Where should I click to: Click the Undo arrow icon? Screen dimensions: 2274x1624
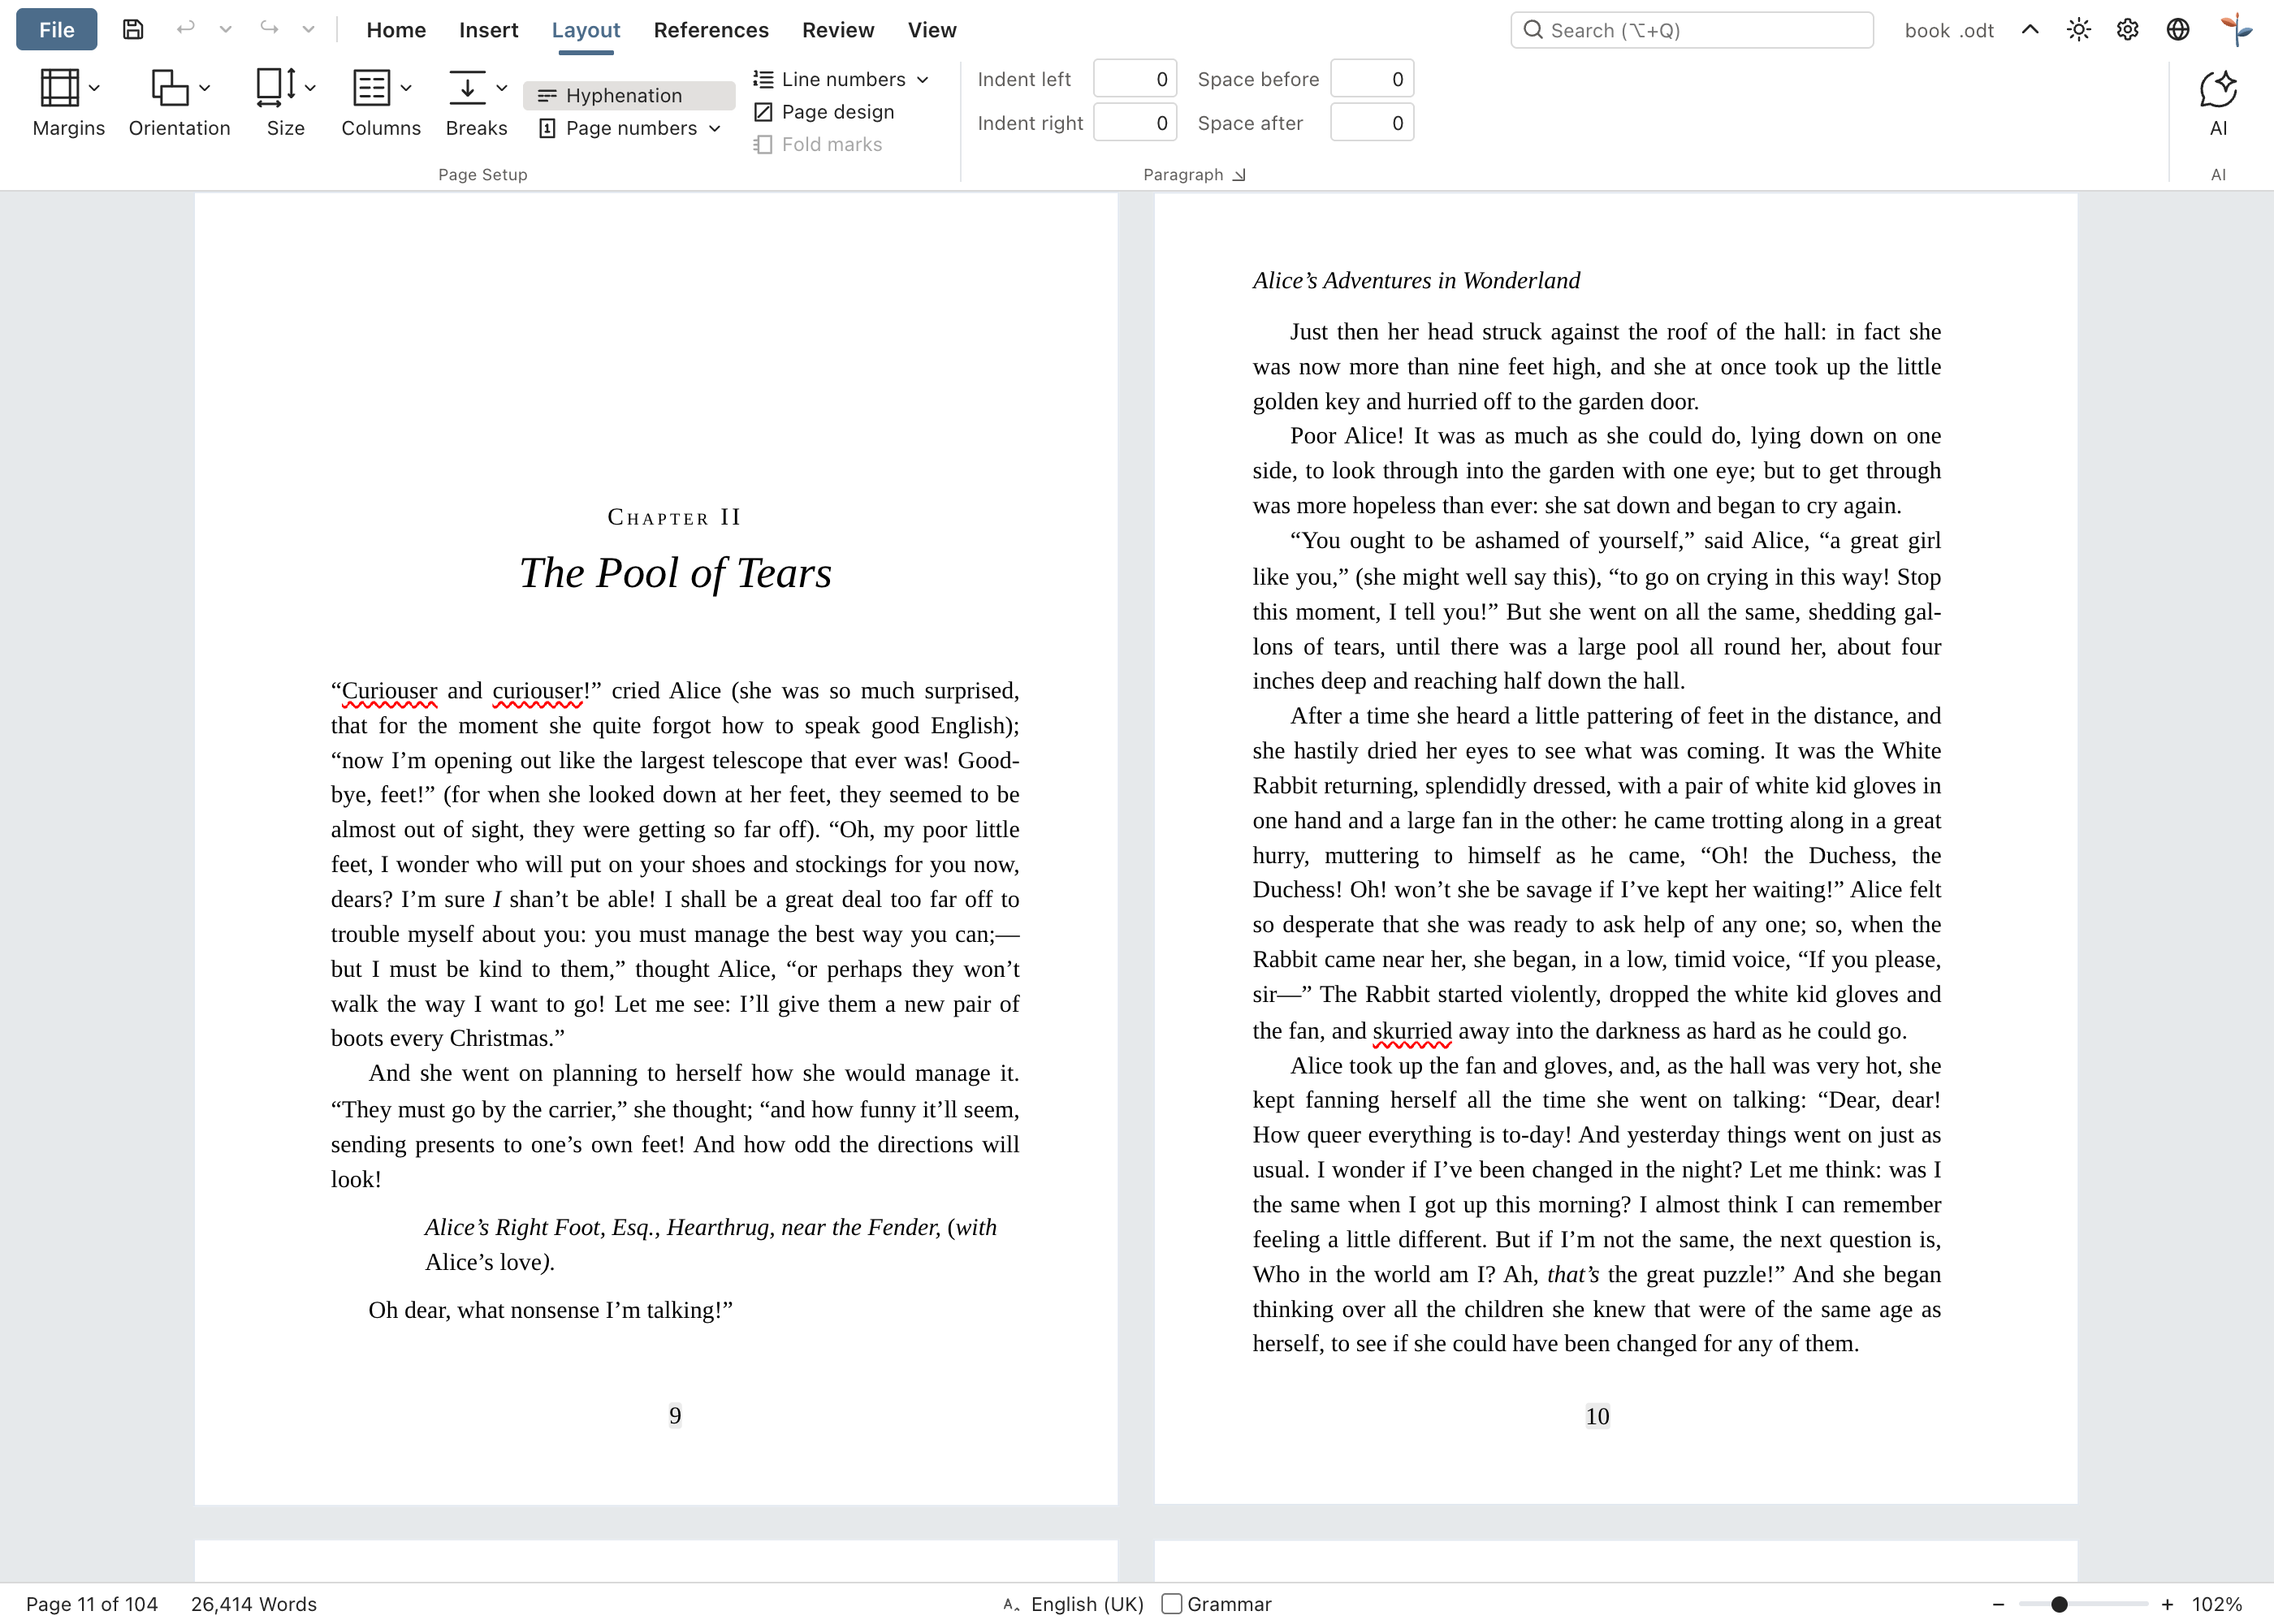185,29
